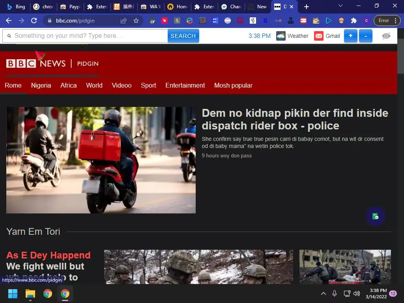Close the active BBC tab
The image size is (404, 303).
(292, 7)
